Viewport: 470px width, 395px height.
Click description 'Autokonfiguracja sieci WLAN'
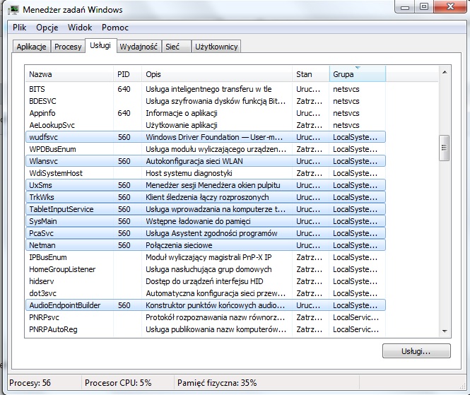194,161
